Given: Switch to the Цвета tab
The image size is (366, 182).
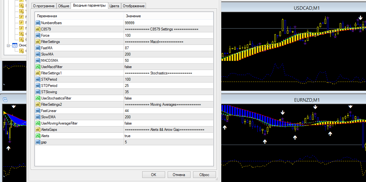Looking at the screenshot, I should tap(114, 6).
